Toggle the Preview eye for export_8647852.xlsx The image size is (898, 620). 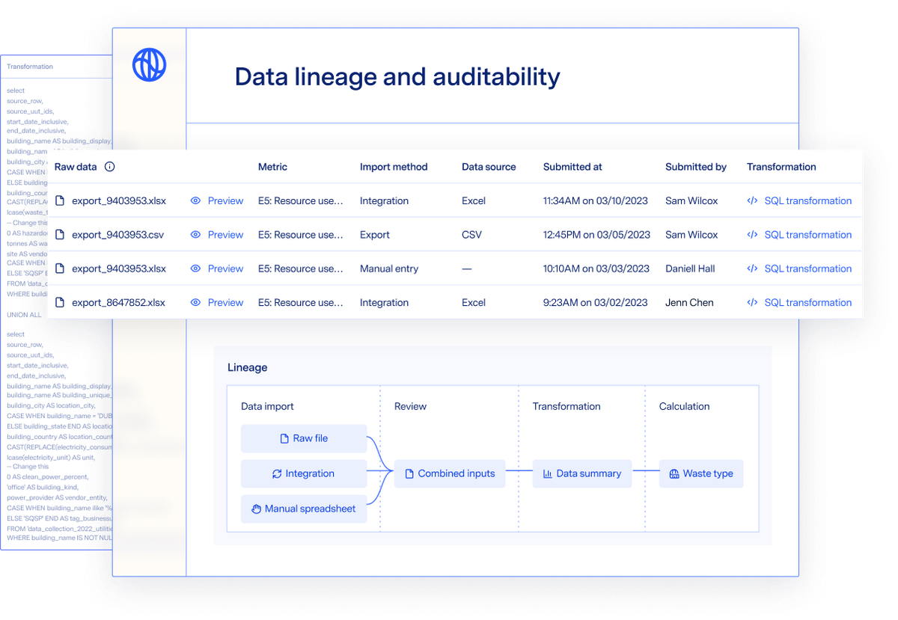pos(195,302)
